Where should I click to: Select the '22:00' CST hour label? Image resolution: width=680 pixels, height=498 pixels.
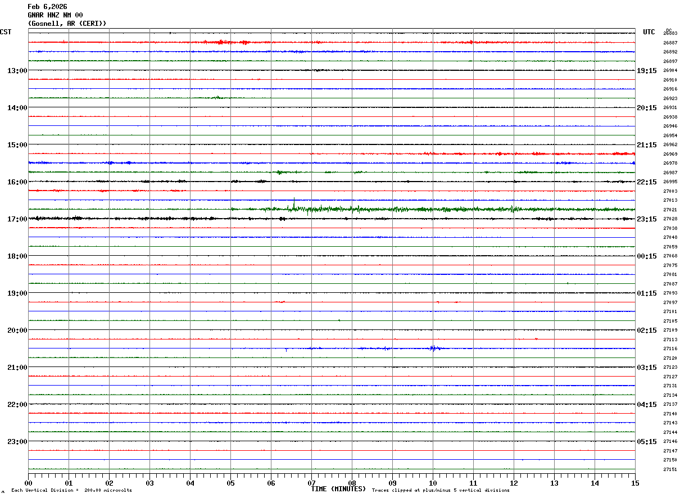point(17,405)
